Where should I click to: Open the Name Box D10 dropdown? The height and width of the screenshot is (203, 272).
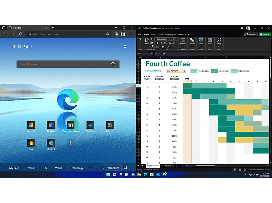pyautogui.click(x=151, y=54)
